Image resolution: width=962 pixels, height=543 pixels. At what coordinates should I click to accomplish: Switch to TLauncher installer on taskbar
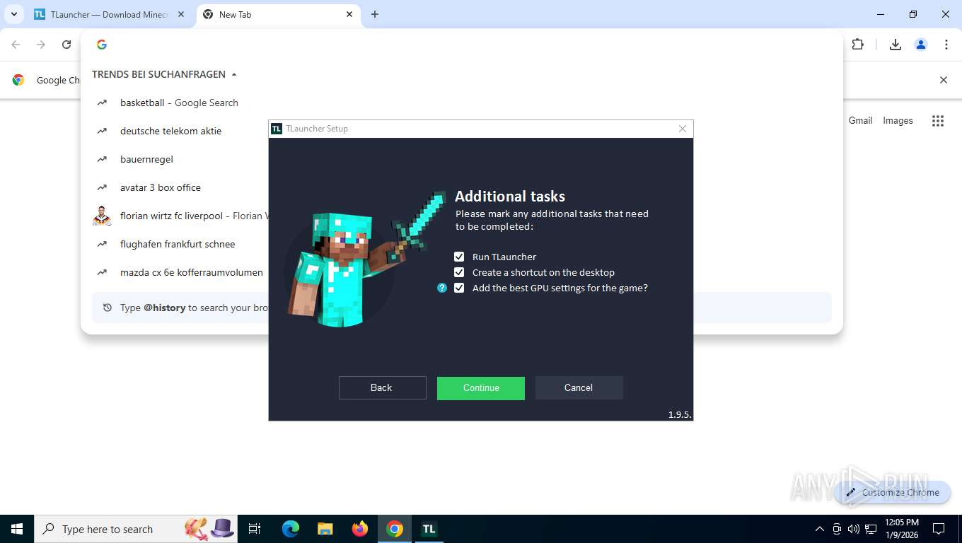point(429,529)
